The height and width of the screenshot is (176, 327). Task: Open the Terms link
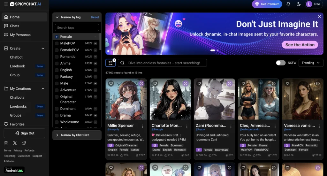[8, 150]
